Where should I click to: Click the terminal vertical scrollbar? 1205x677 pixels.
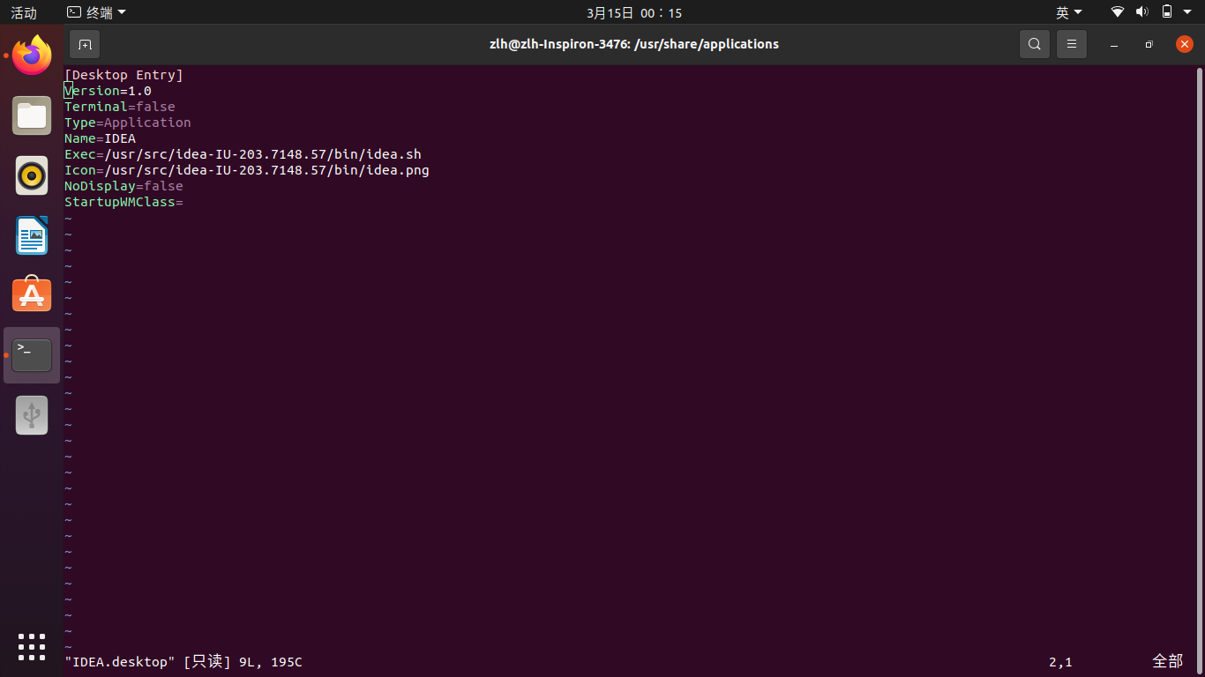pyautogui.click(x=1200, y=353)
